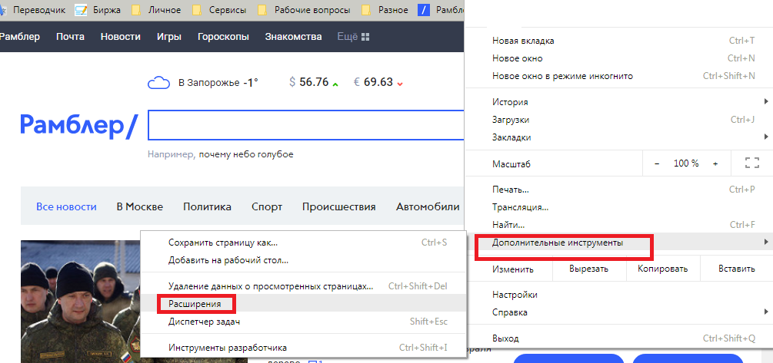Click the weather В Запорожье -1°

[218, 83]
